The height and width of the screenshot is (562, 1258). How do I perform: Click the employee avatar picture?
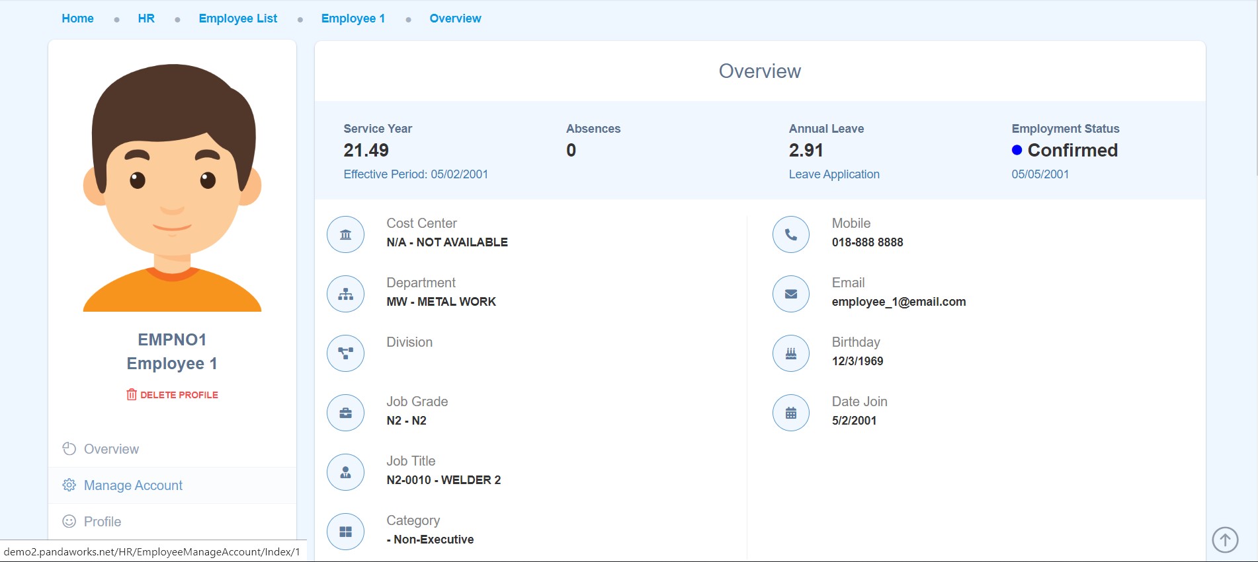(x=172, y=188)
